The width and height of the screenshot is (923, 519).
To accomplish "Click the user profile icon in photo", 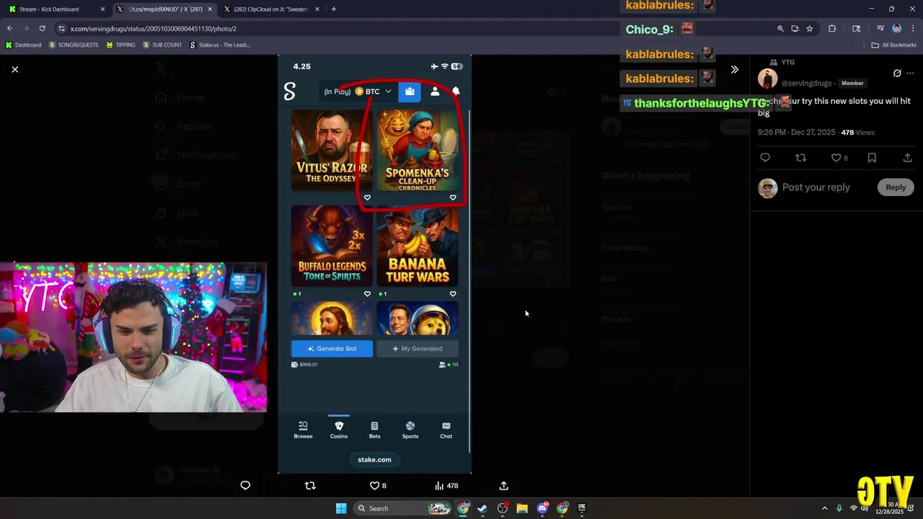I will (435, 92).
